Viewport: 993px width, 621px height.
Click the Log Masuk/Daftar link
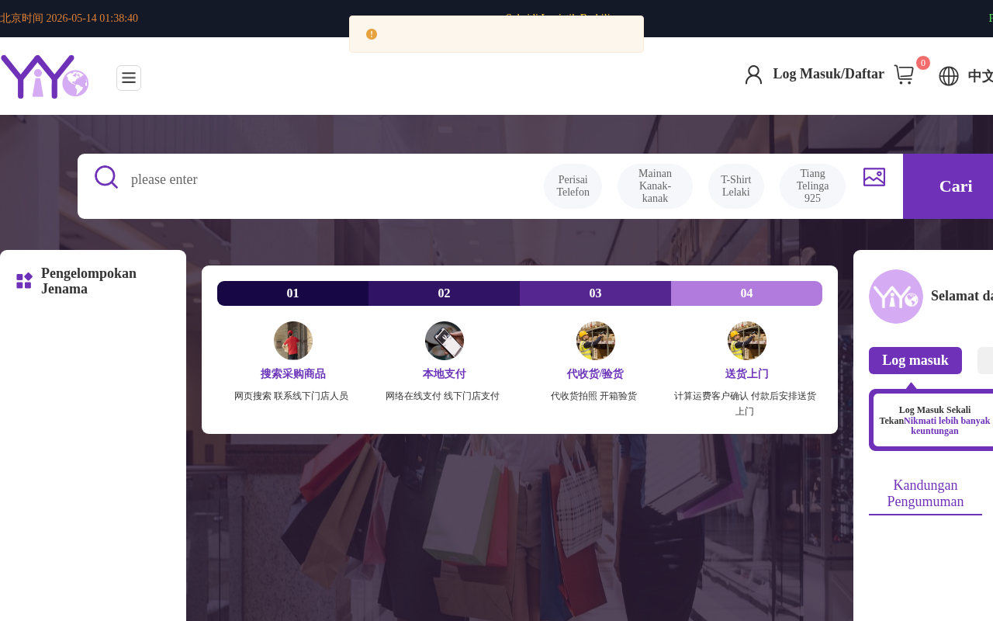(829, 74)
